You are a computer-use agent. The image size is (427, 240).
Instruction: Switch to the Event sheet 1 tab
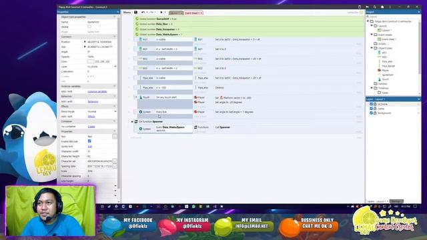click(193, 13)
